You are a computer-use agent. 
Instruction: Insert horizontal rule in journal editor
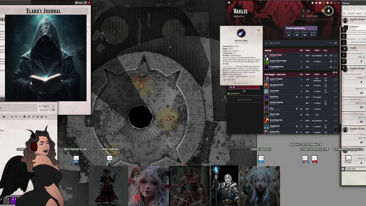click(20, 117)
